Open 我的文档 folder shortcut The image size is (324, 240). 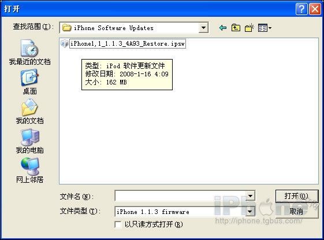(29, 112)
